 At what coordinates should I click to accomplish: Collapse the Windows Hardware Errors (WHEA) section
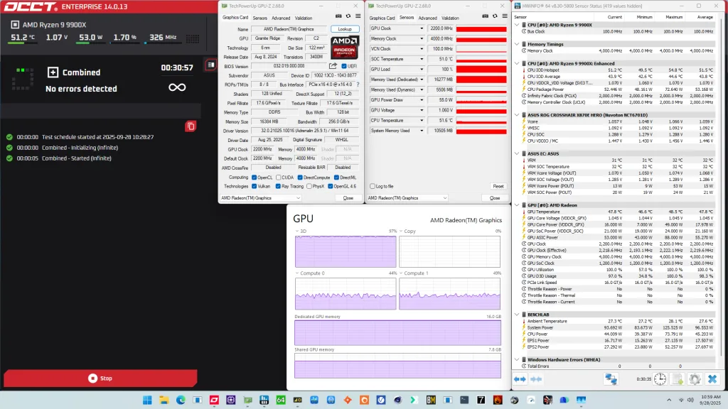pyautogui.click(x=517, y=359)
